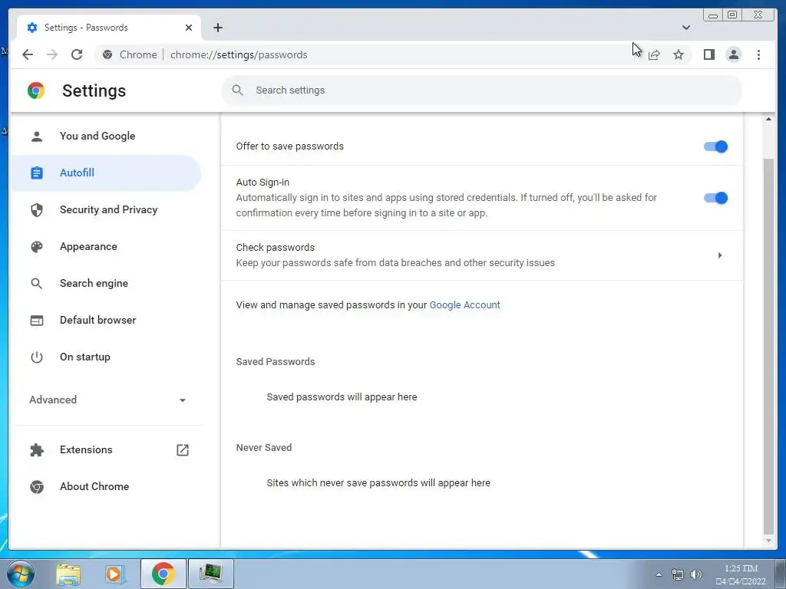
Task: Click 'Saved passwords will appear here' text
Action: [x=342, y=397]
